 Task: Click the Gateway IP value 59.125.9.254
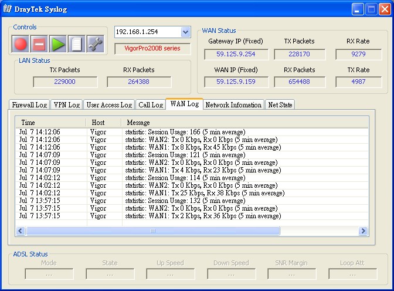point(236,54)
